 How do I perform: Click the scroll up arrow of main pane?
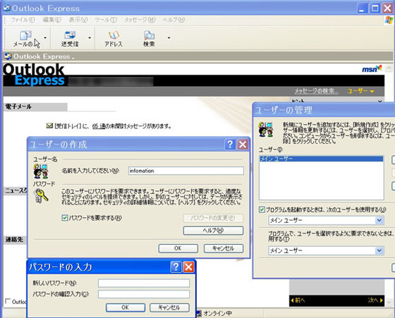[389, 68]
